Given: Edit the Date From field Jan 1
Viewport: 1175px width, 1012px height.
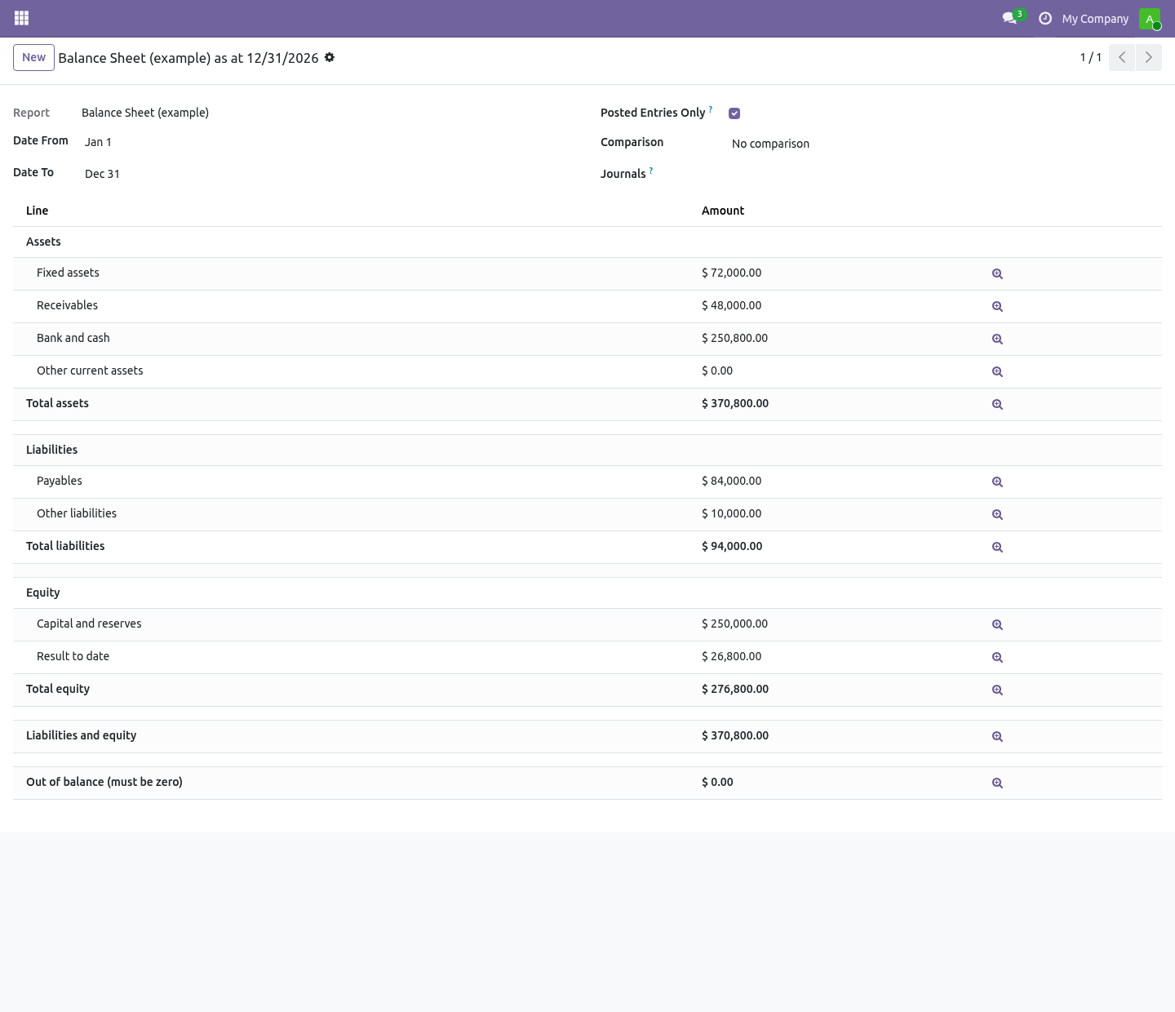Looking at the screenshot, I should pos(326,142).
